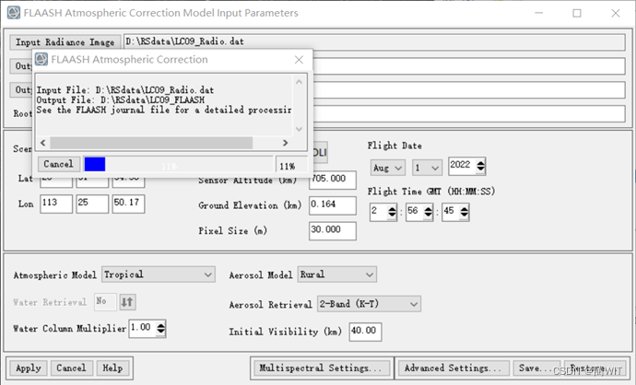Image resolution: width=636 pixels, height=385 pixels.
Task: Click the Lon minutes field 25
Action: click(x=92, y=204)
